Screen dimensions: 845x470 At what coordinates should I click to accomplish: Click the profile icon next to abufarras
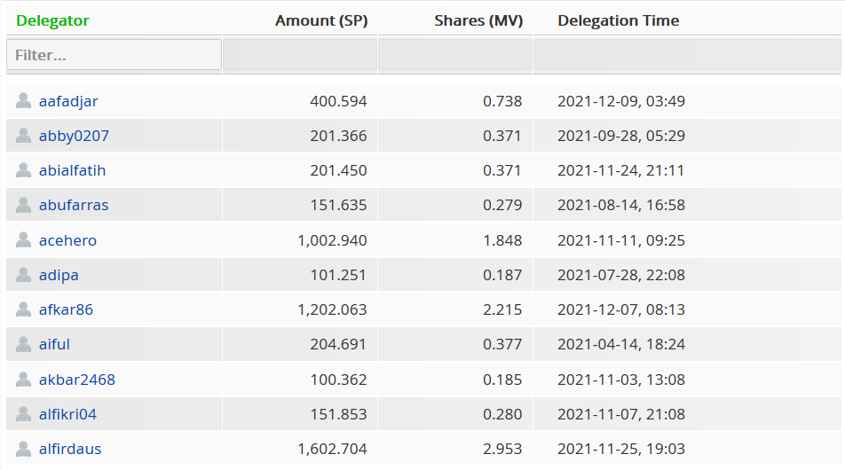[x=23, y=205]
